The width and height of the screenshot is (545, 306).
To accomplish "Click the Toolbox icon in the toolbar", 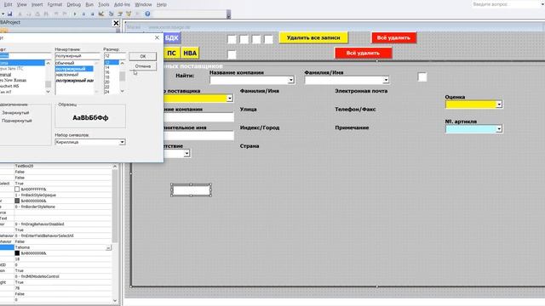I will pyautogui.click(x=138, y=14).
